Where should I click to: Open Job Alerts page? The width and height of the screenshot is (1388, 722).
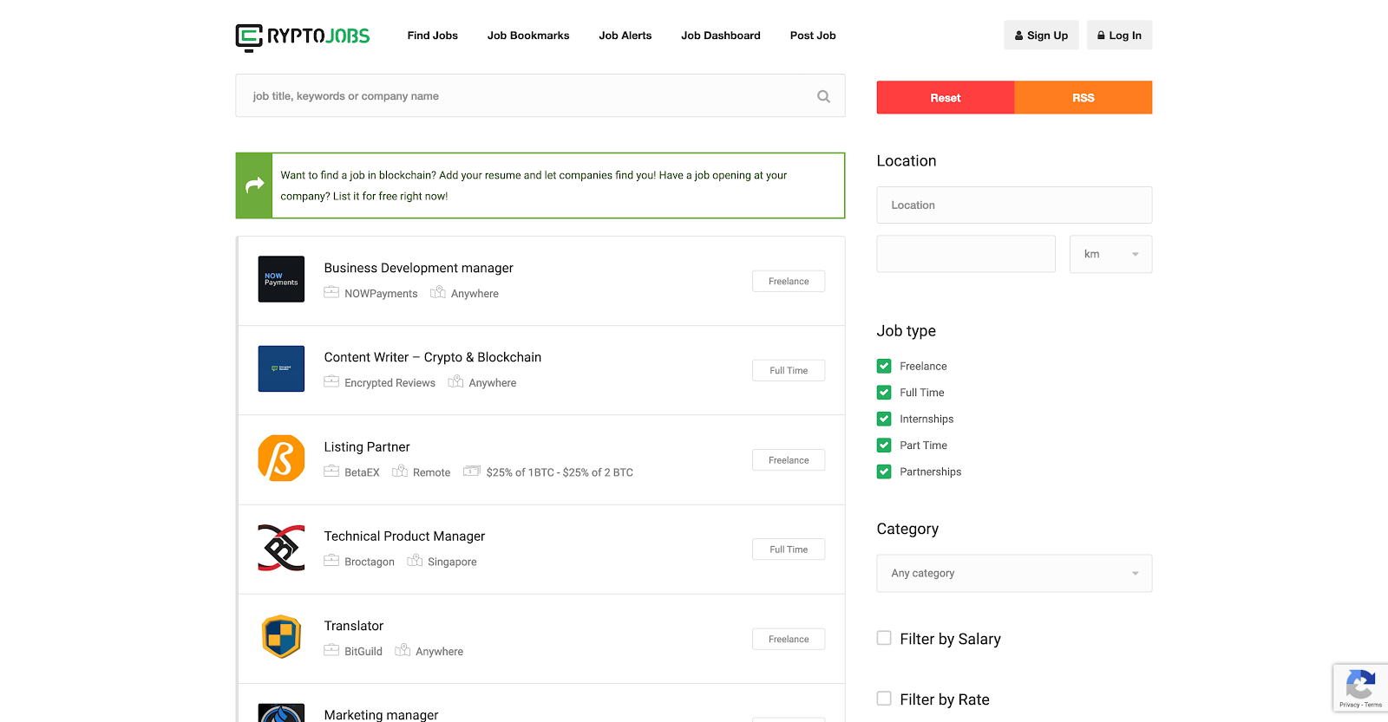coord(625,36)
